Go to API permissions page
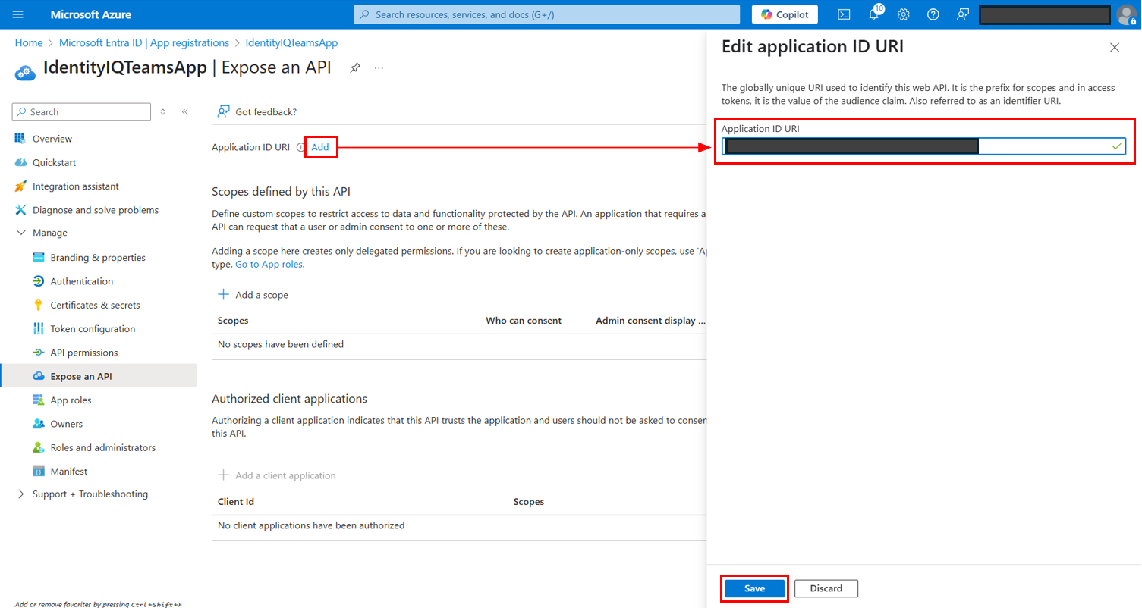 click(83, 353)
